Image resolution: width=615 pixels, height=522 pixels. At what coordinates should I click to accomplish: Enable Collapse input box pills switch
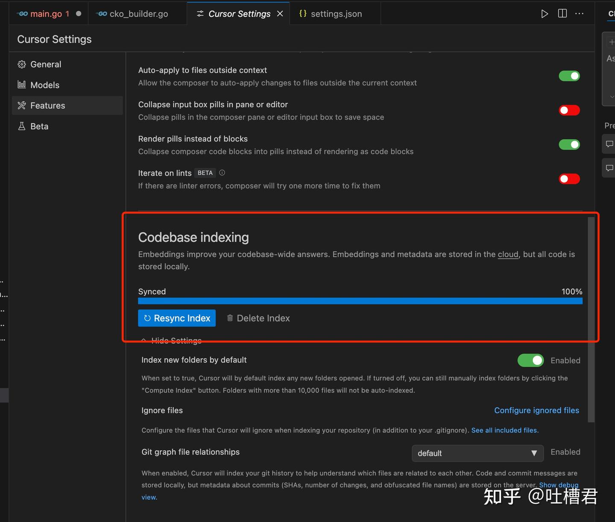[569, 110]
